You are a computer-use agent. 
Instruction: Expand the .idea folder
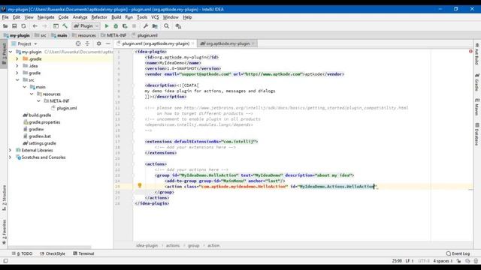pyautogui.click(x=17, y=66)
